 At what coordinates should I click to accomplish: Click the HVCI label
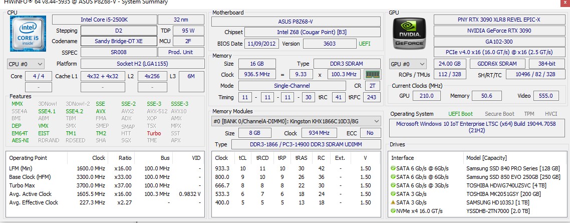click(x=551, y=114)
